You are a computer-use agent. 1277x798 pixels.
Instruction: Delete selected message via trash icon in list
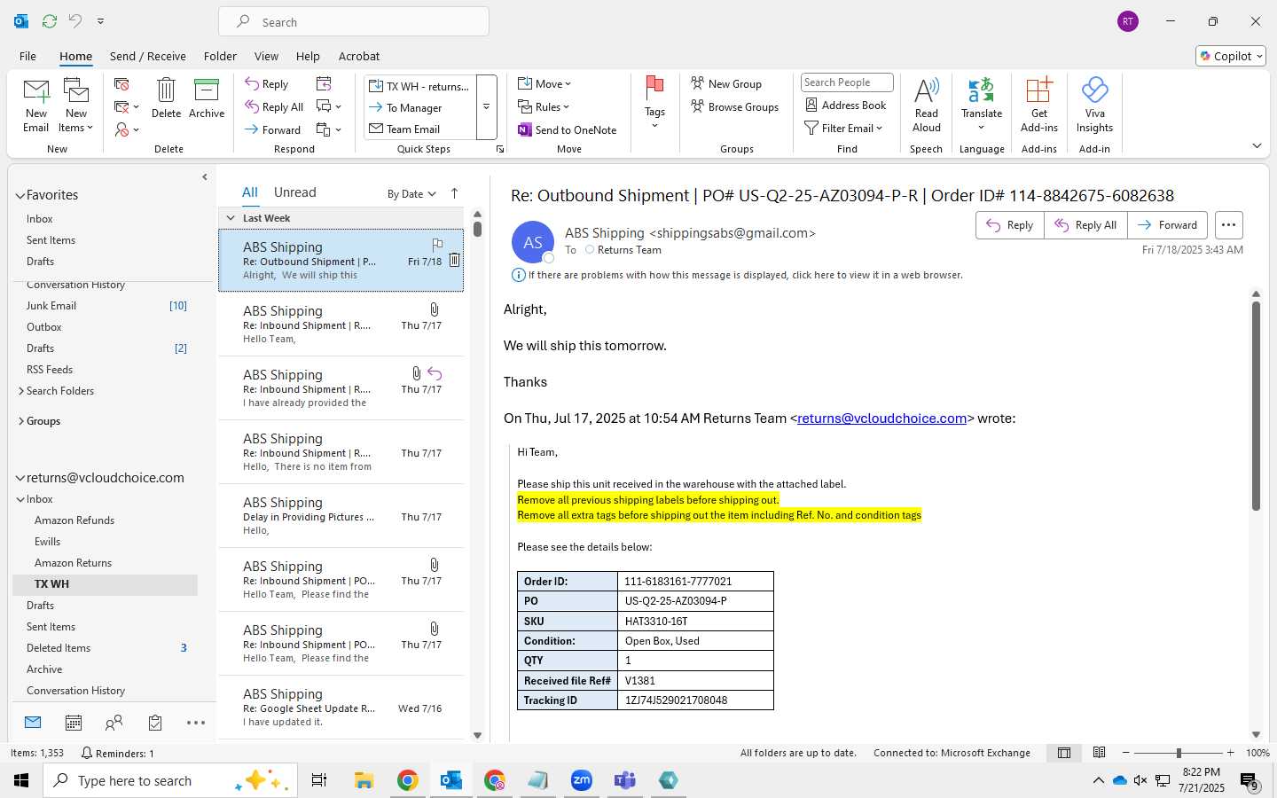click(x=454, y=260)
